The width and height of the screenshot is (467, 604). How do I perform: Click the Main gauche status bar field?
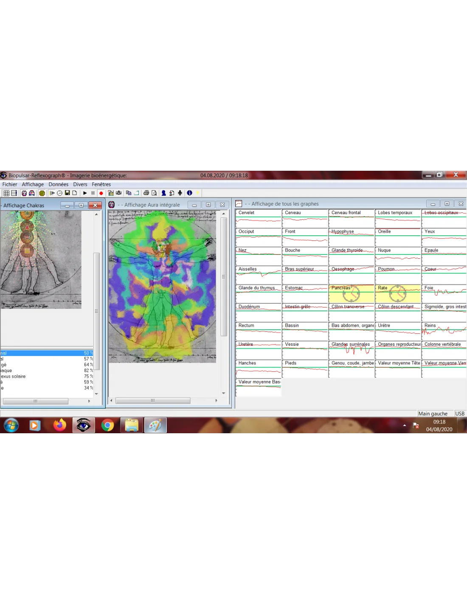click(435, 414)
